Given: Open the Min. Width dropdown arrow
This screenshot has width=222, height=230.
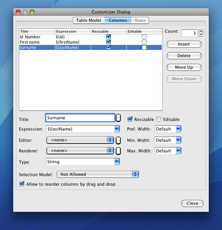Looking at the screenshot, I should tap(178, 140).
